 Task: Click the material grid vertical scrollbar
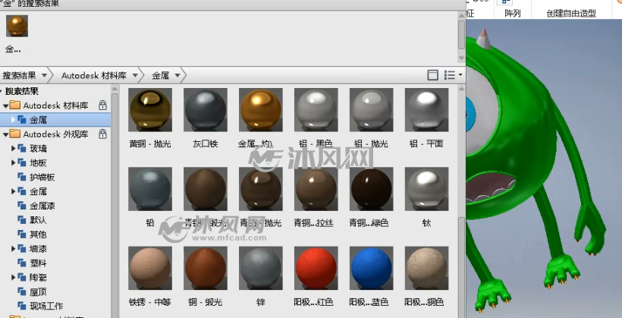pos(461,266)
